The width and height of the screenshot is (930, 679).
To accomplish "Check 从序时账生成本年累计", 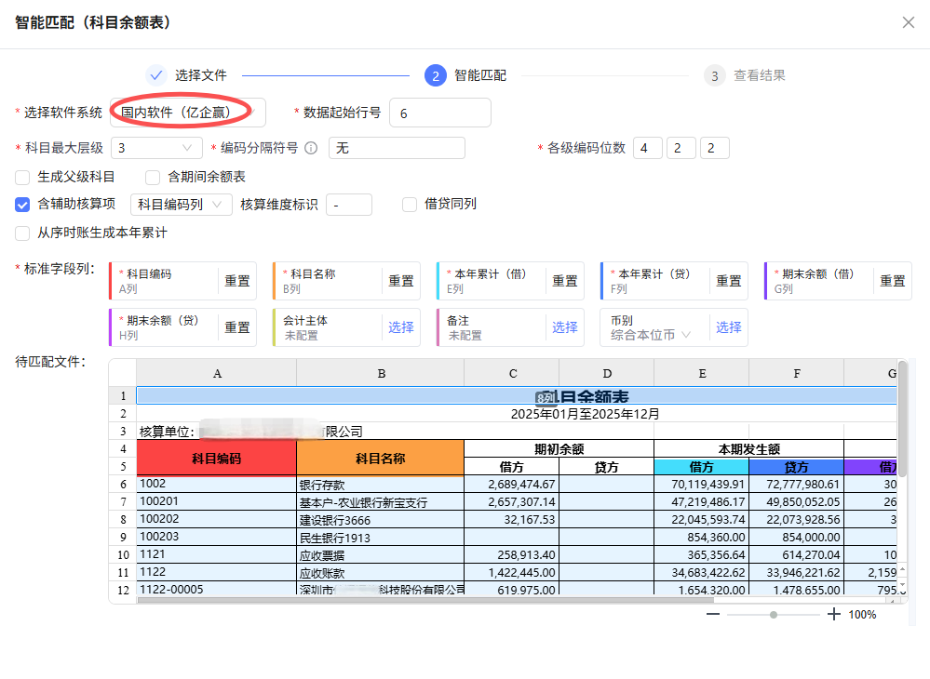I will (22, 233).
